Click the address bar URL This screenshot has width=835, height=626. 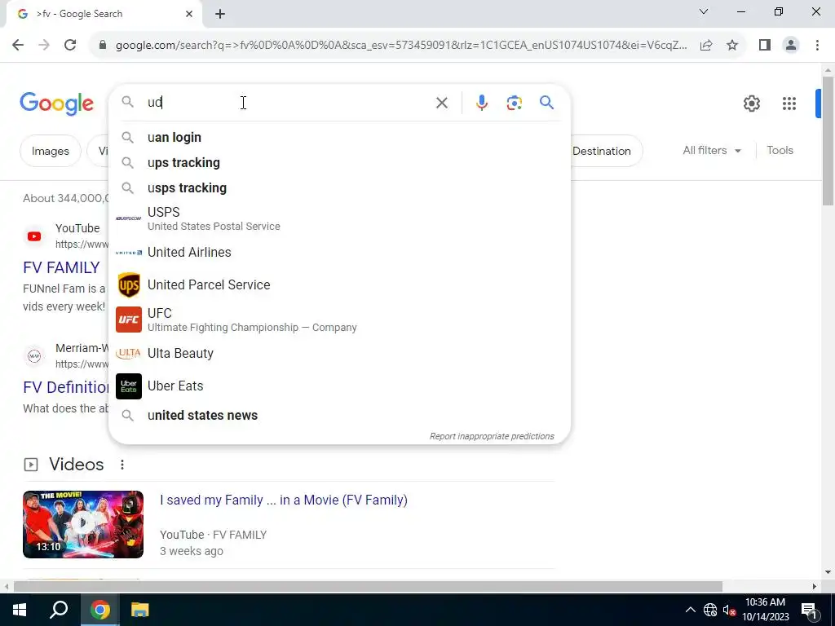pyautogui.click(x=400, y=46)
